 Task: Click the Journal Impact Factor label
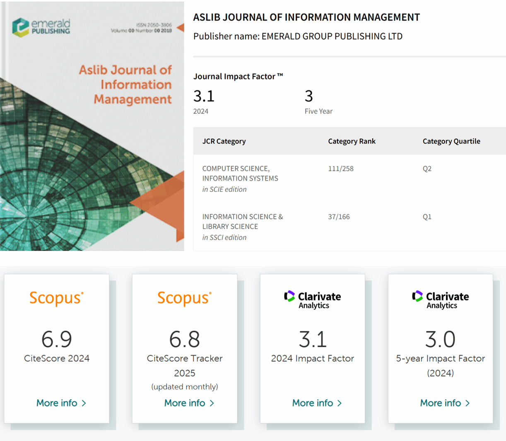(238, 76)
